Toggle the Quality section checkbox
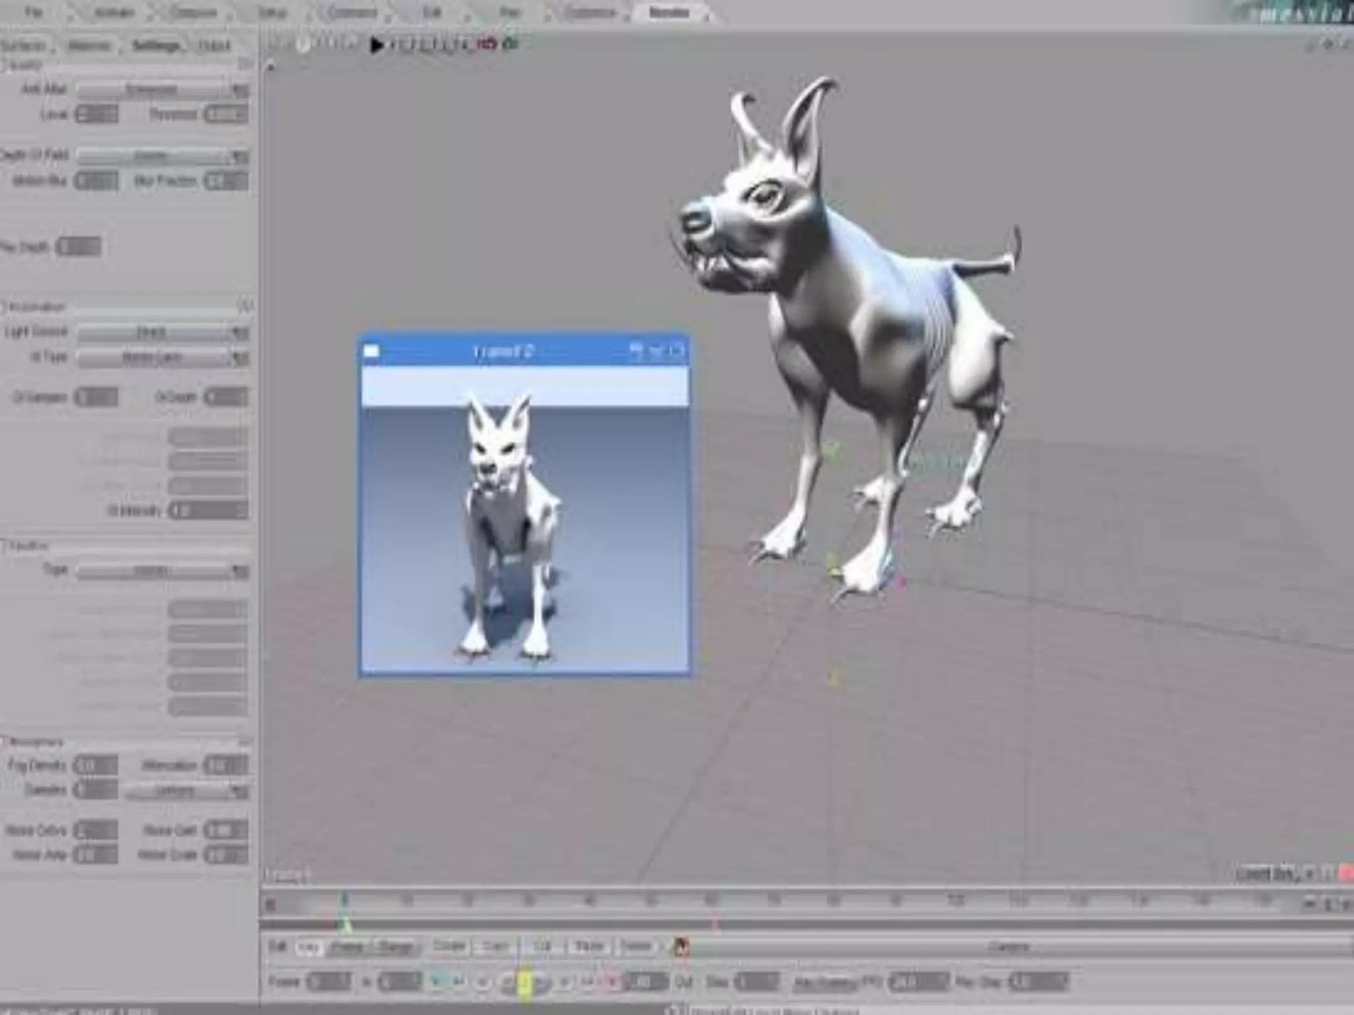Screen dimensions: 1354x1015 click(4, 65)
